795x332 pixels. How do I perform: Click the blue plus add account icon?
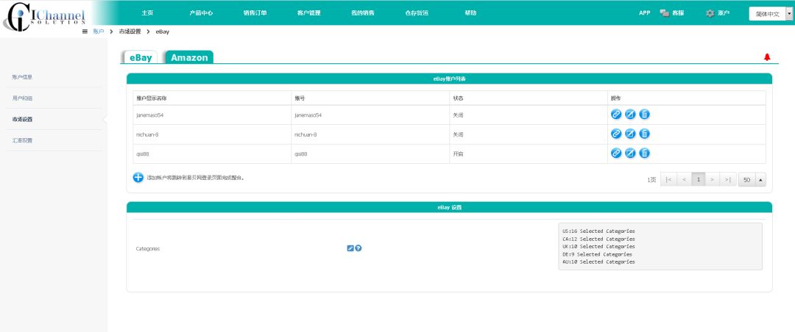[138, 178]
